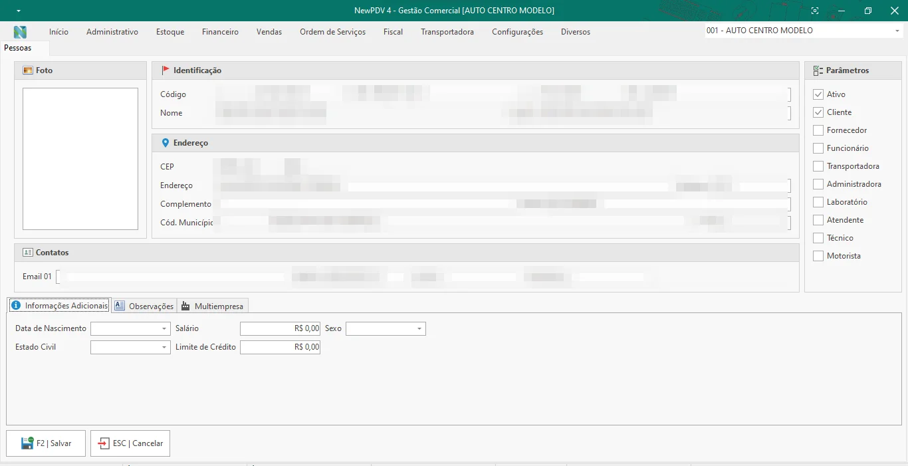This screenshot has height=466, width=908.
Task: Enable the Funcionário checkbox
Action: click(x=818, y=148)
